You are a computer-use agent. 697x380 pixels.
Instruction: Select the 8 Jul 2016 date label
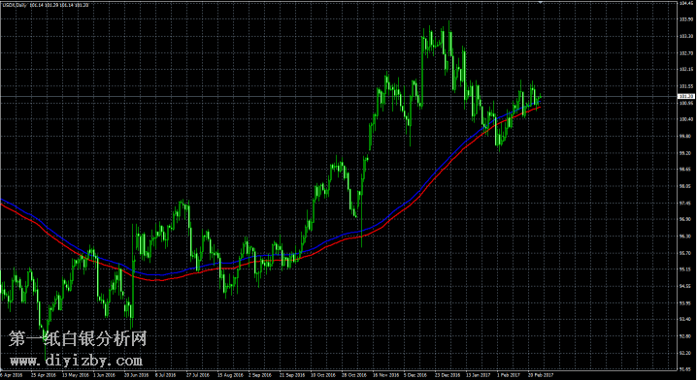166,375
